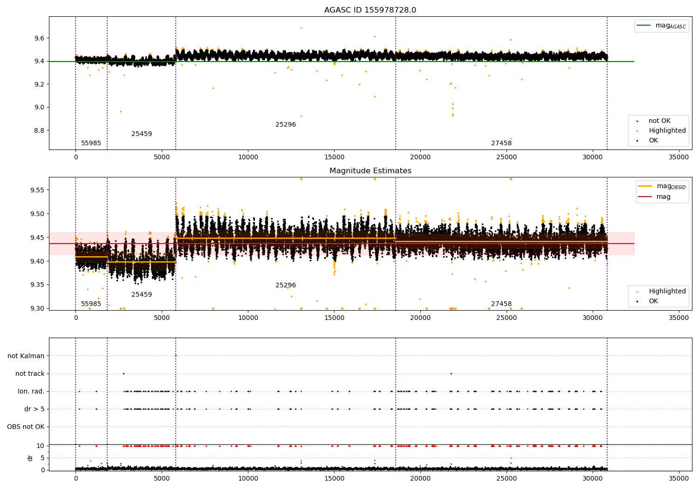Viewport: 699px width, 489px height.
Task: Select the "not Kalman" row label
Action: click(x=26, y=356)
